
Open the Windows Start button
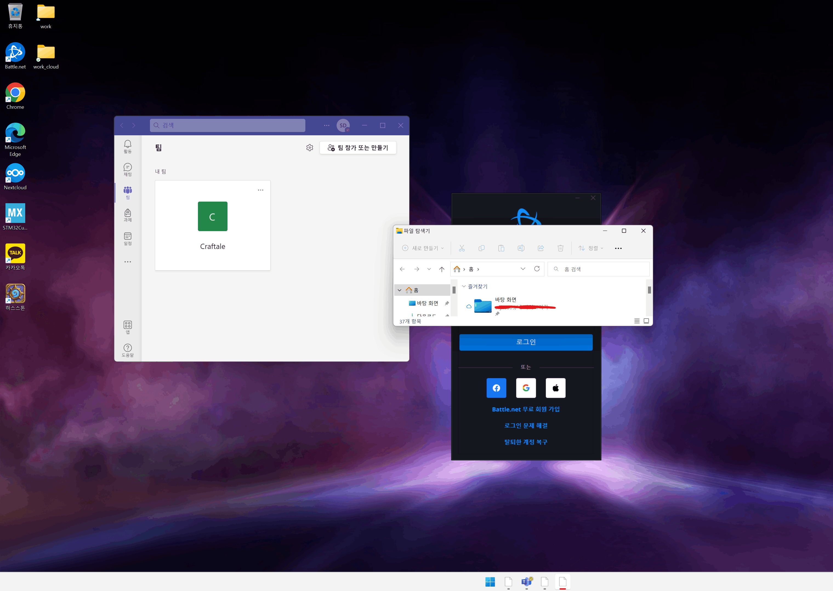(x=490, y=582)
